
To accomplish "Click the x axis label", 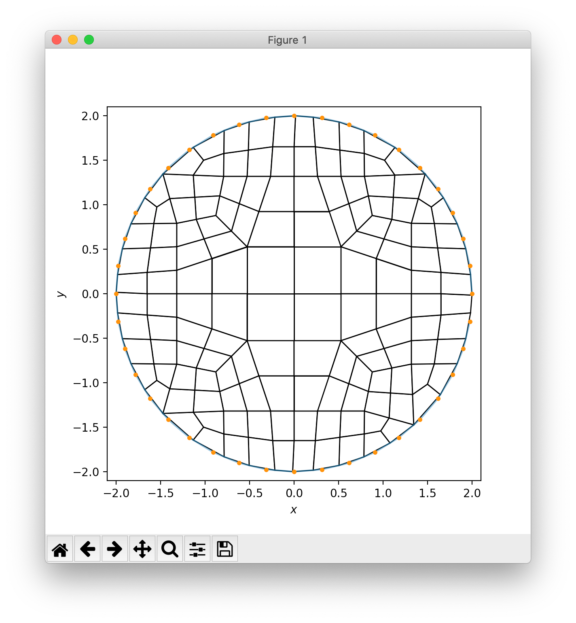I will (294, 510).
